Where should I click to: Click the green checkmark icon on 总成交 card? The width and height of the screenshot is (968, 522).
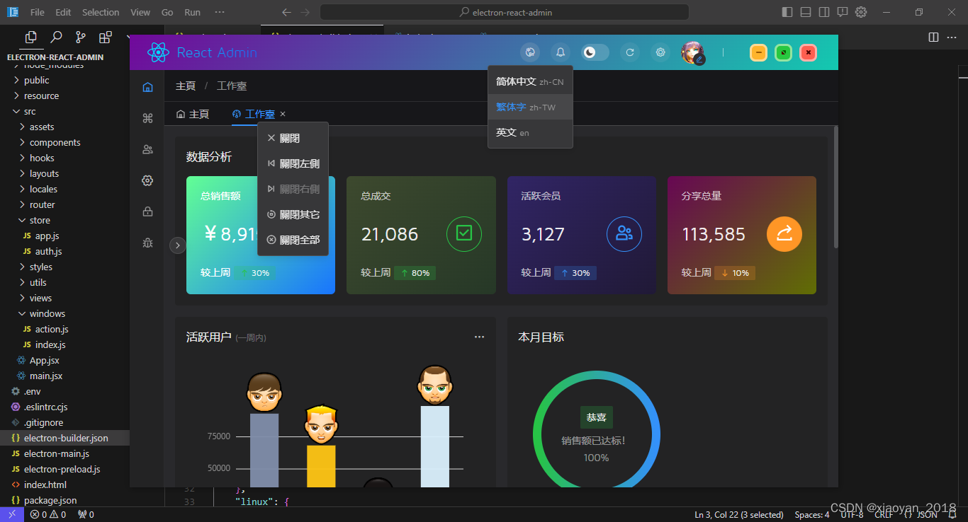pyautogui.click(x=464, y=234)
